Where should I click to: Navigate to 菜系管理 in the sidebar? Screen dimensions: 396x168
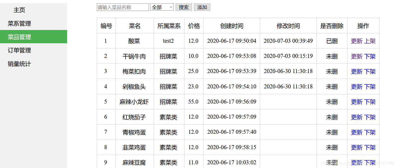pos(19,24)
